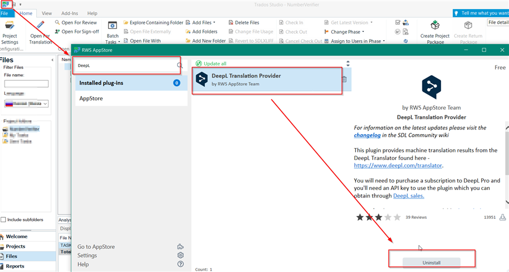Open the Help ribbon tab
The width and height of the screenshot is (509, 272).
(92, 14)
